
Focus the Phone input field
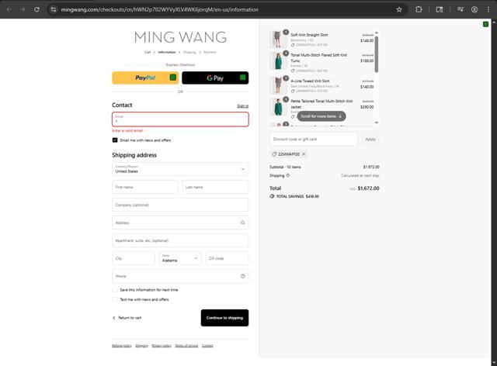(x=180, y=276)
